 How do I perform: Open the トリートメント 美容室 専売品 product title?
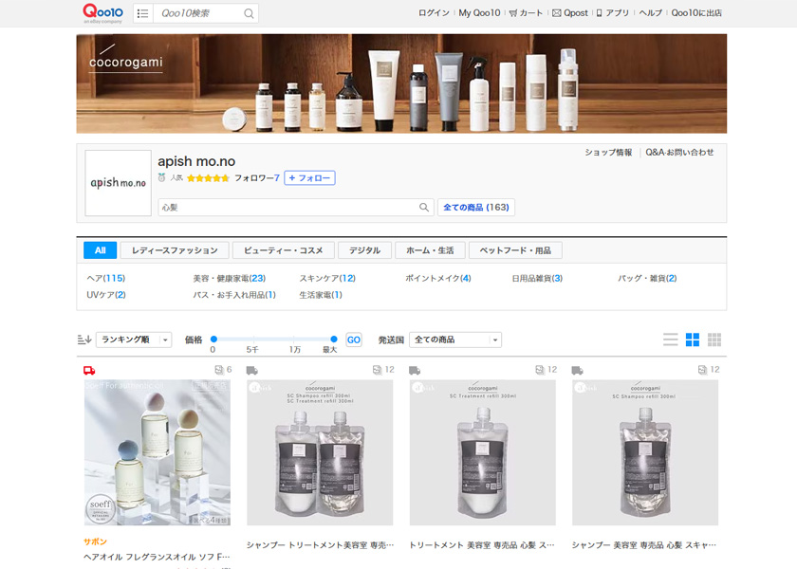(x=482, y=545)
